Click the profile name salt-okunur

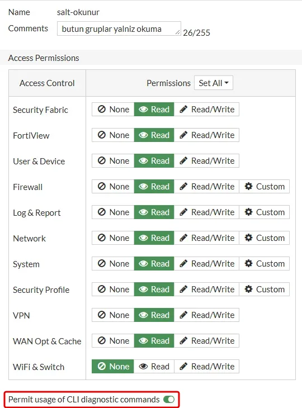pyautogui.click(x=78, y=12)
